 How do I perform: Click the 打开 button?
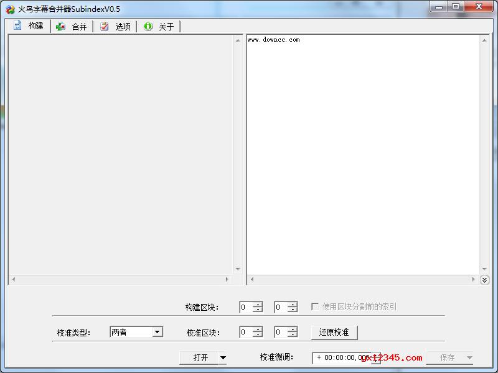coord(199,358)
